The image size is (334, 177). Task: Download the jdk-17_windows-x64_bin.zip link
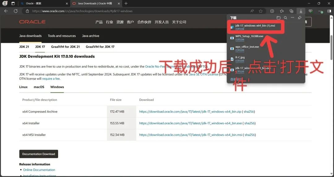click(x=190, y=112)
